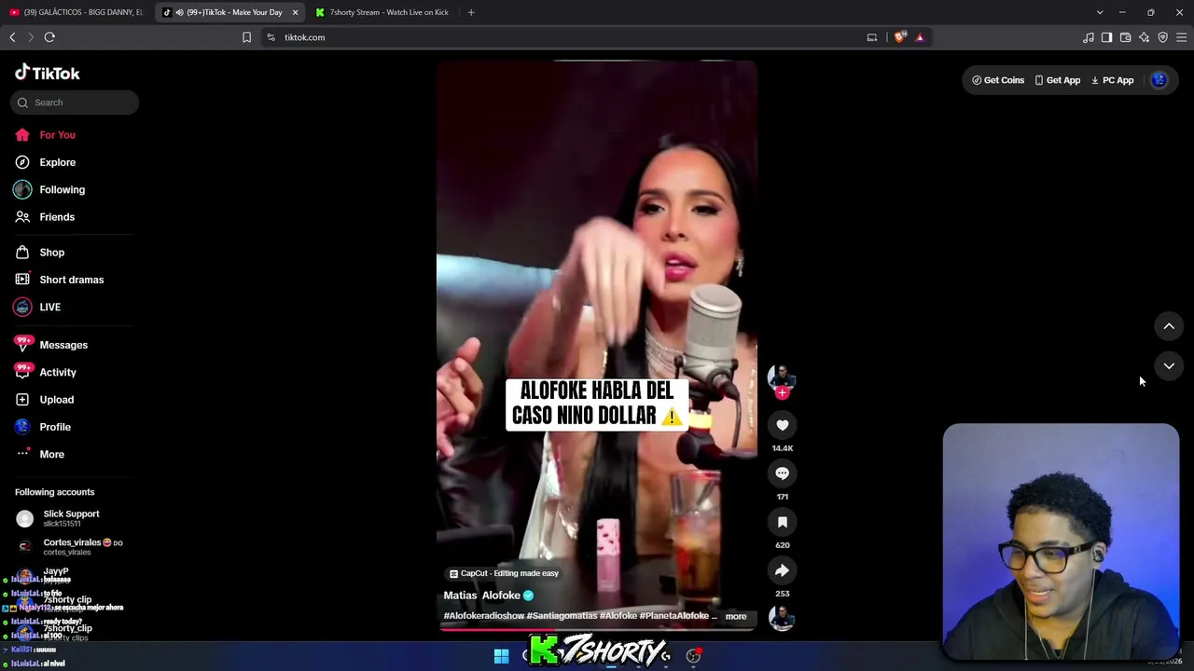This screenshot has height=671, width=1194.
Task: Go back in browser history
Action: pyautogui.click(x=12, y=37)
